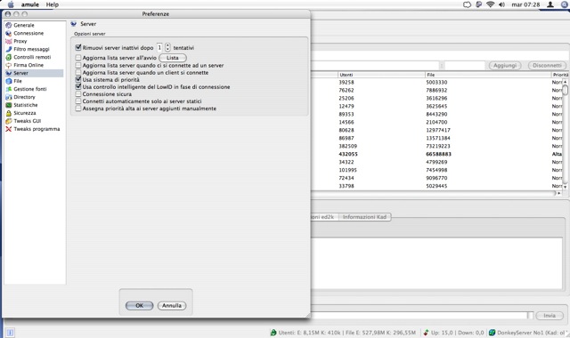Click the volume icon in menu bar
570x338 pixels.
click(501, 4)
